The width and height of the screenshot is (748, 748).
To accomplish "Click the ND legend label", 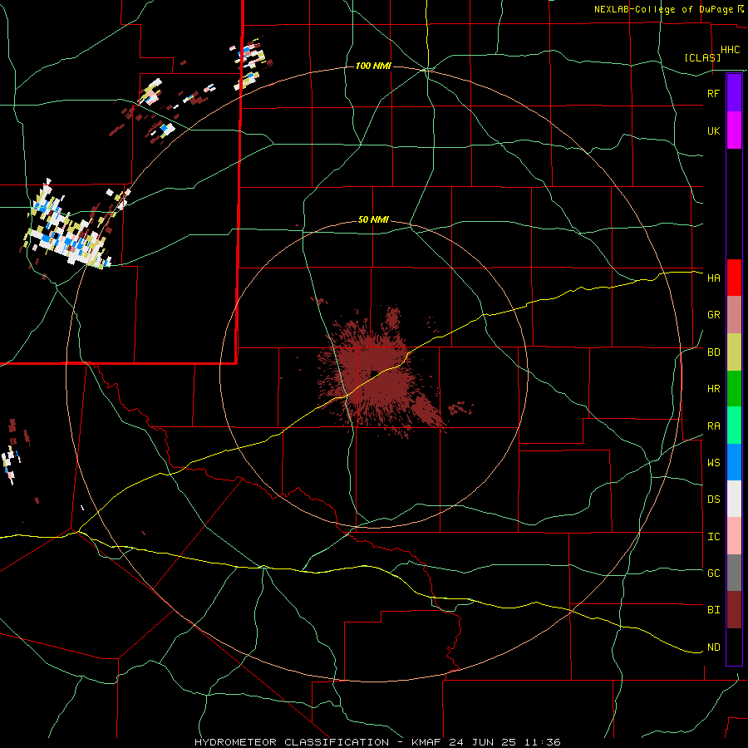I will [x=713, y=647].
